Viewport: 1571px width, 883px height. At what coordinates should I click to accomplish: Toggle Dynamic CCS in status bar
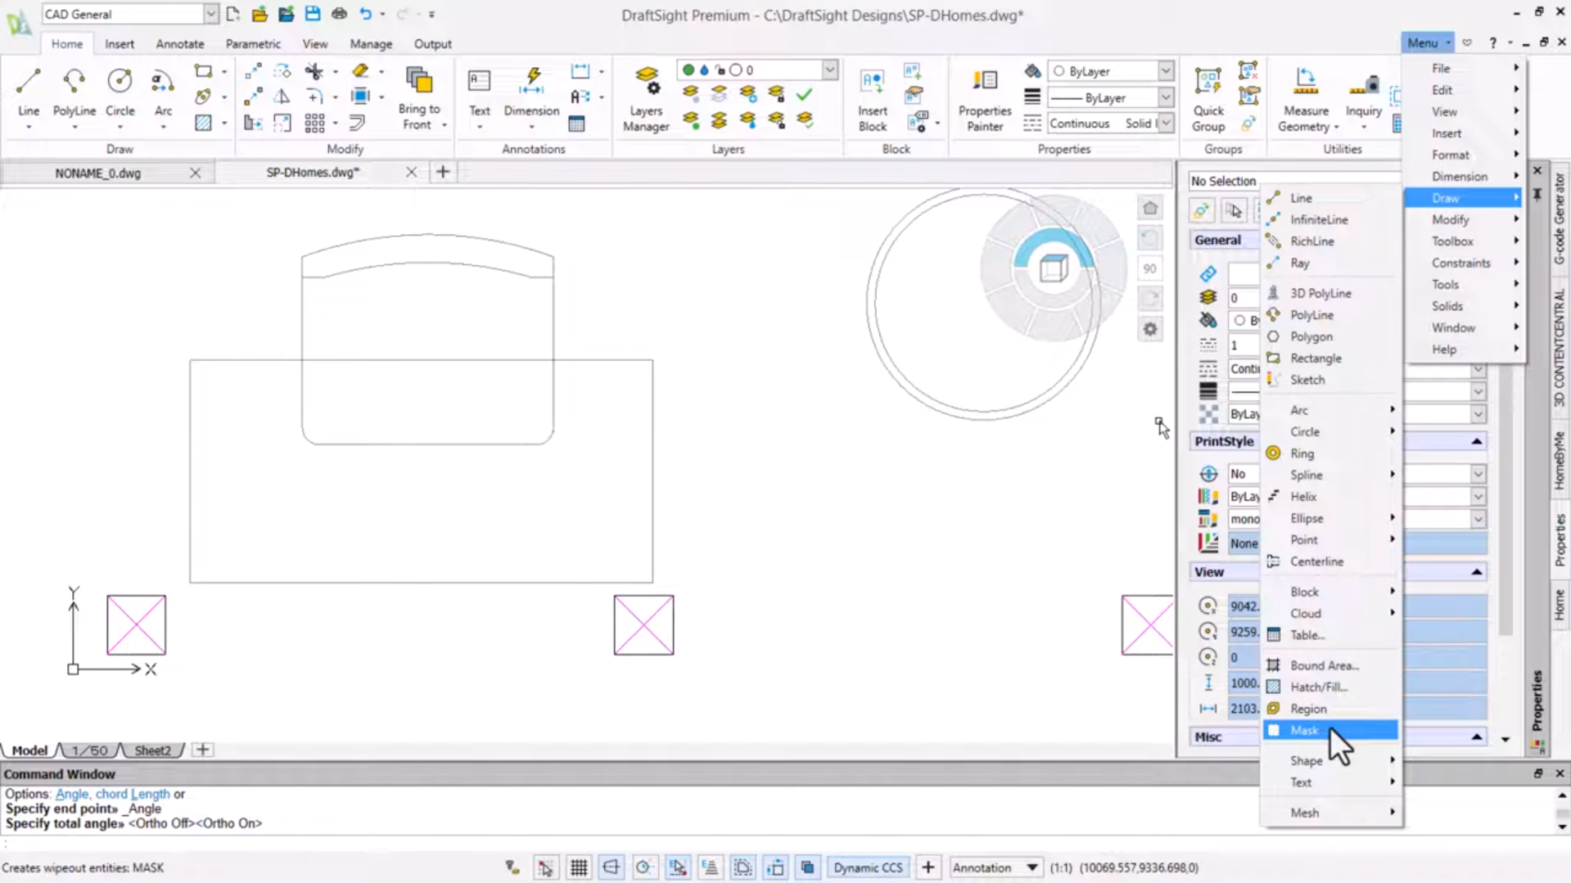[x=868, y=867]
